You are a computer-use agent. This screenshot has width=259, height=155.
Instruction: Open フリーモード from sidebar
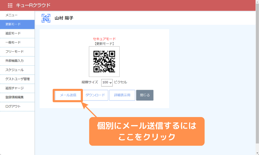[x=17, y=52]
